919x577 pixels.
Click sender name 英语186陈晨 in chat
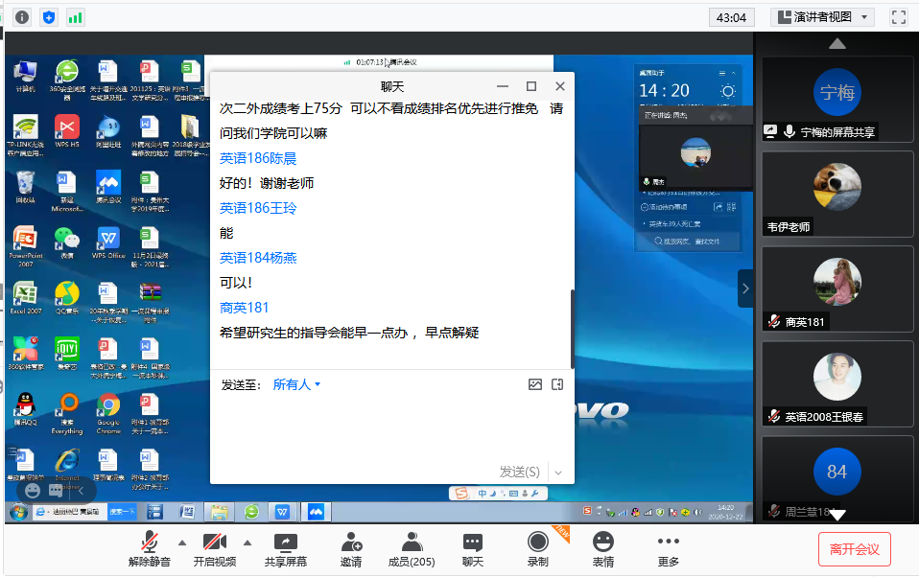[258, 158]
